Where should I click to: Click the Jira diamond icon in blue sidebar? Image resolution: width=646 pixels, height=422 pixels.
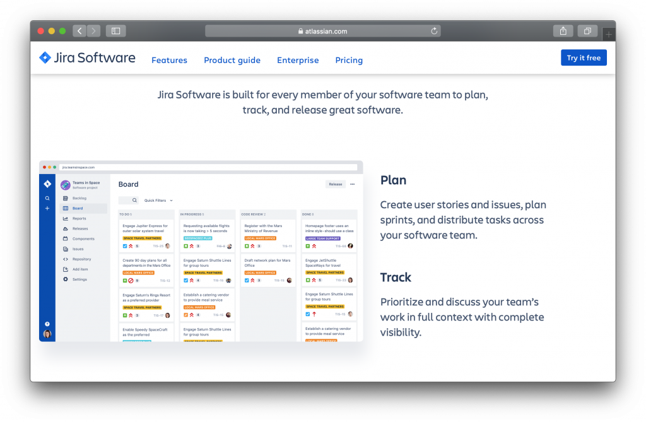click(x=47, y=184)
